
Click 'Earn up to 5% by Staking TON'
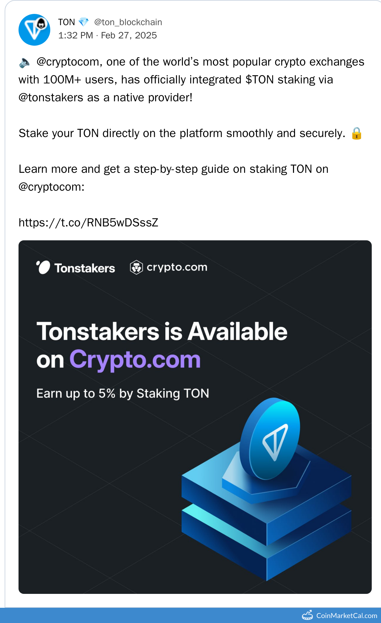point(123,393)
